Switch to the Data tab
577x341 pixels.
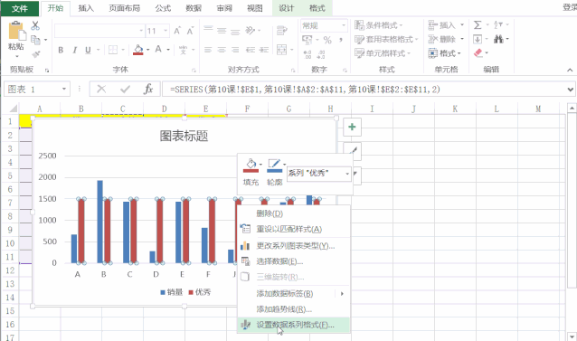tap(194, 8)
